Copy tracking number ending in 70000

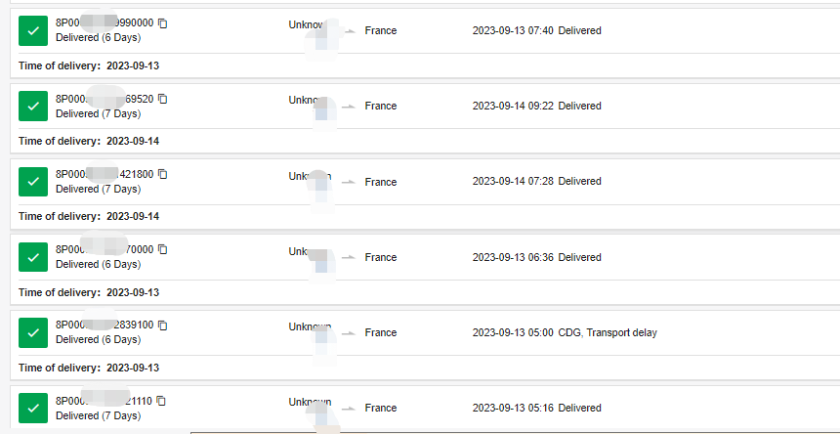click(163, 249)
